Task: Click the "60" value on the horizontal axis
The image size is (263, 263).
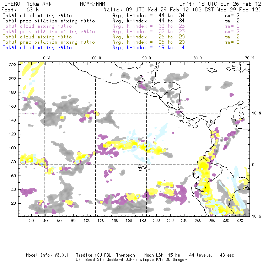Action: [59, 221]
